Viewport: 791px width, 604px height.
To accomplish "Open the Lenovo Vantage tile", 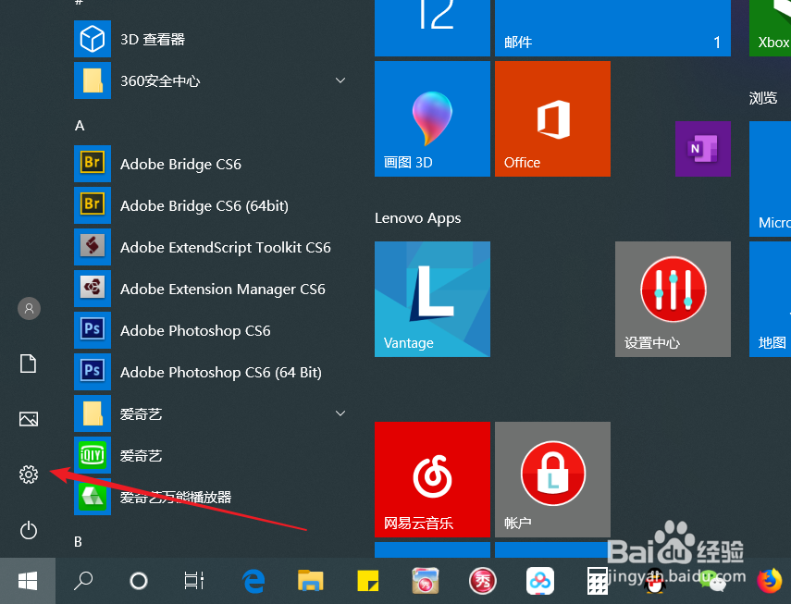I will [x=432, y=299].
